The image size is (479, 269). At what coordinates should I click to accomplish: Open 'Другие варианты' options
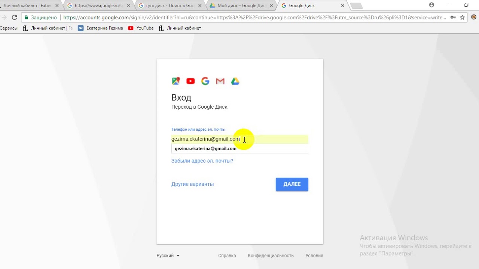192,184
